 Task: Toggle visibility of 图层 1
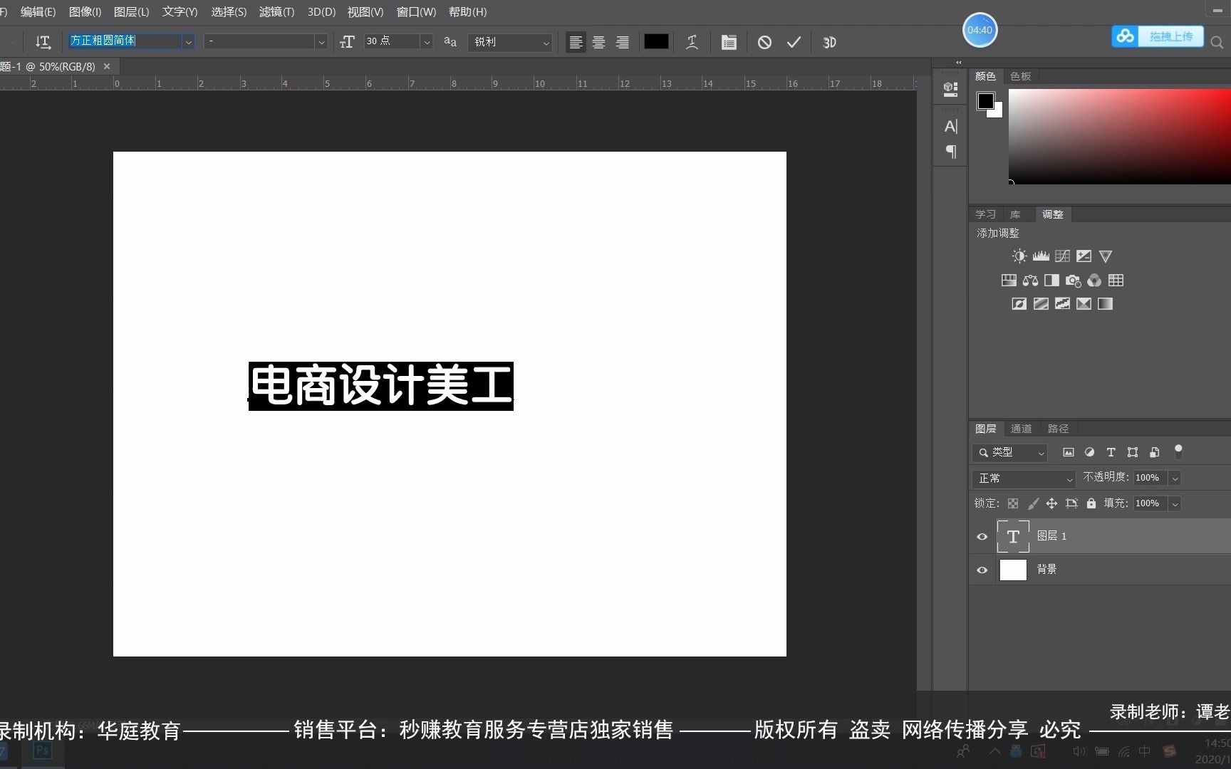click(x=982, y=536)
